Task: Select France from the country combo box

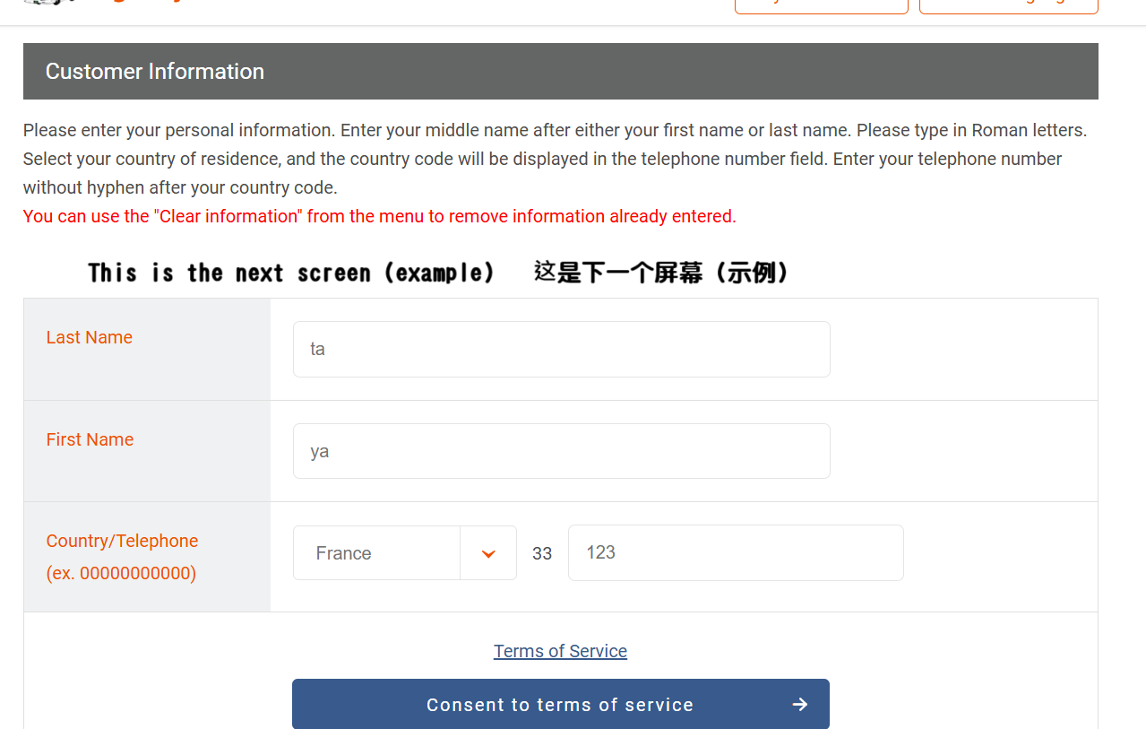Action: coord(376,552)
